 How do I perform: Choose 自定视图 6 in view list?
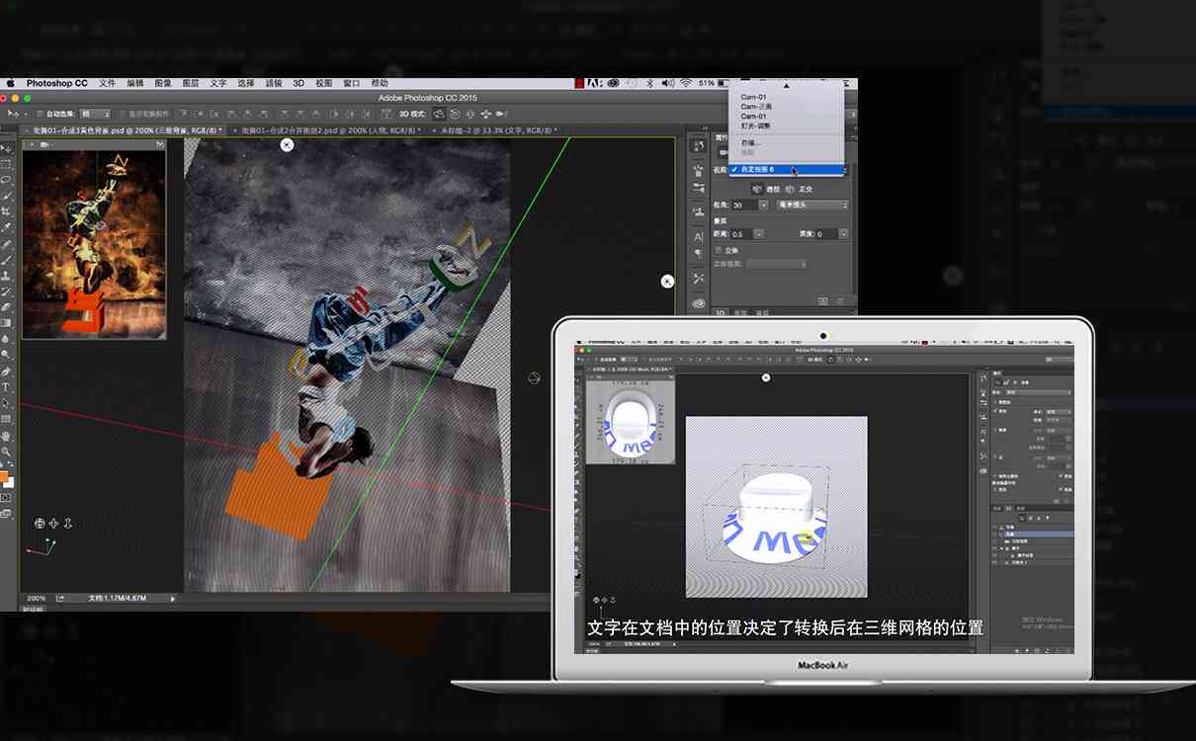[x=788, y=169]
